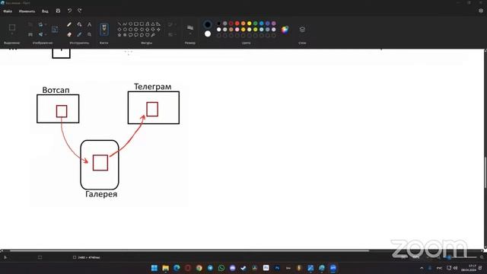Activate the Text tool
This screenshot has height=274, width=487.
pyautogui.click(x=90, y=24)
